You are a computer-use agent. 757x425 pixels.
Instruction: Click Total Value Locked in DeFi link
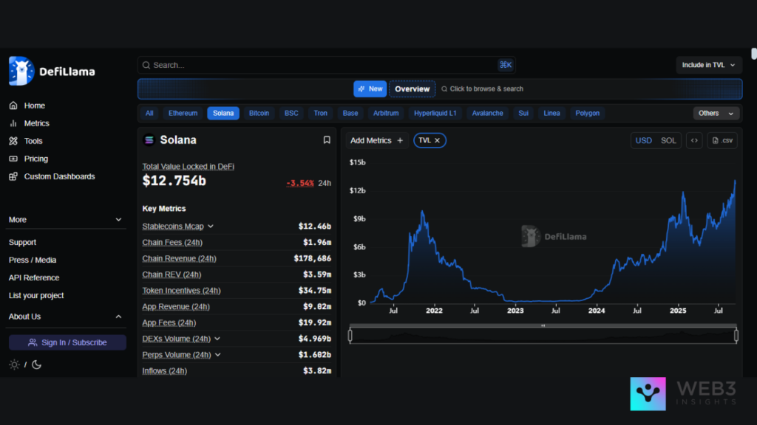click(x=189, y=167)
